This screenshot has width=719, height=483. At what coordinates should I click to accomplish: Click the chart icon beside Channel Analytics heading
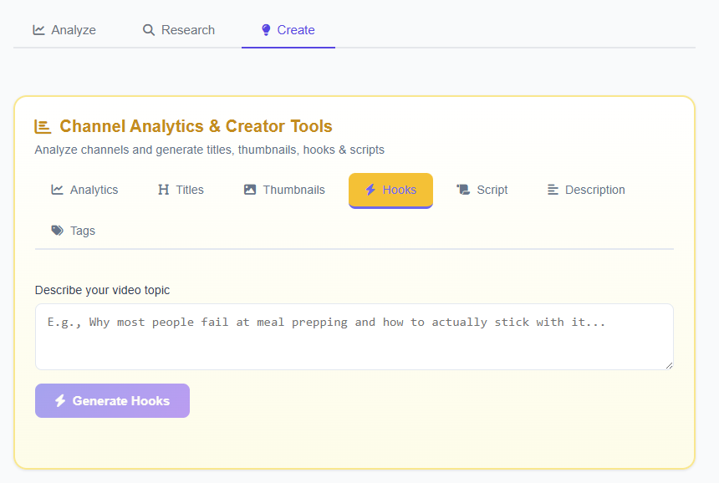[x=43, y=125]
